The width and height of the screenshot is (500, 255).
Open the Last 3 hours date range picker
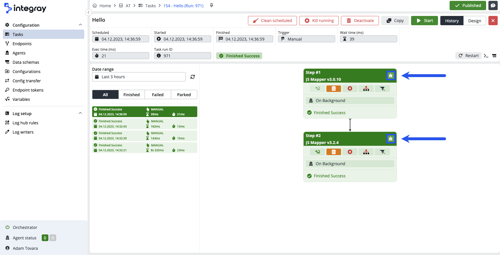click(139, 77)
